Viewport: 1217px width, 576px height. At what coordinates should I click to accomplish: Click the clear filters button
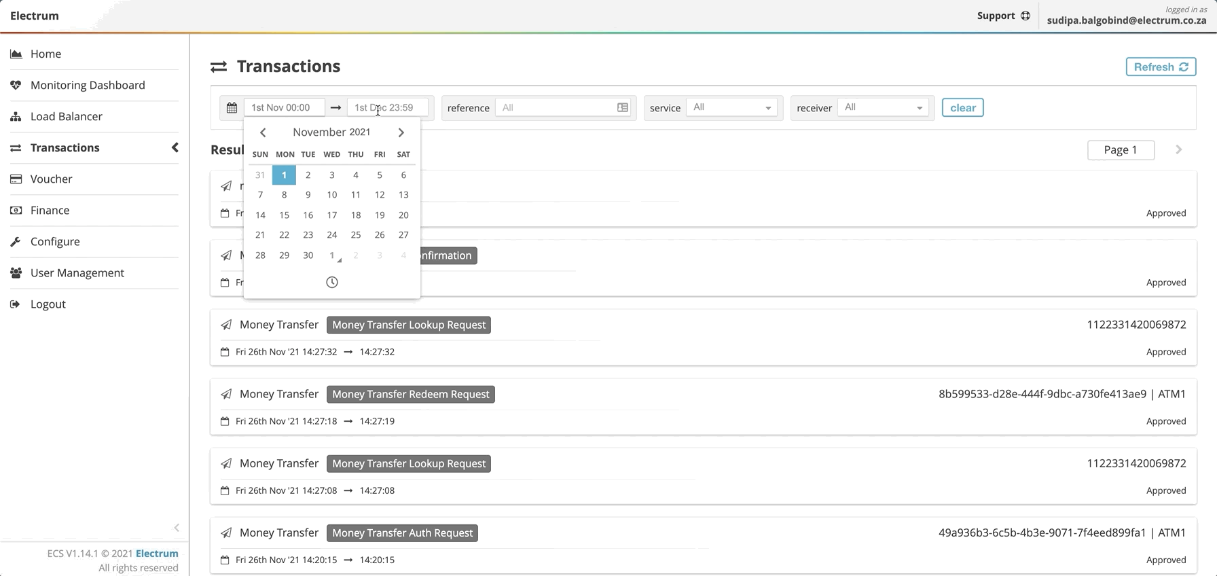click(x=962, y=108)
